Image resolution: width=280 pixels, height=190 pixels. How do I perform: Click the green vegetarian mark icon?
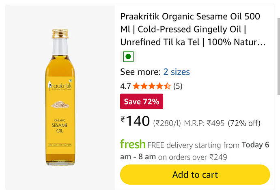click(129, 56)
